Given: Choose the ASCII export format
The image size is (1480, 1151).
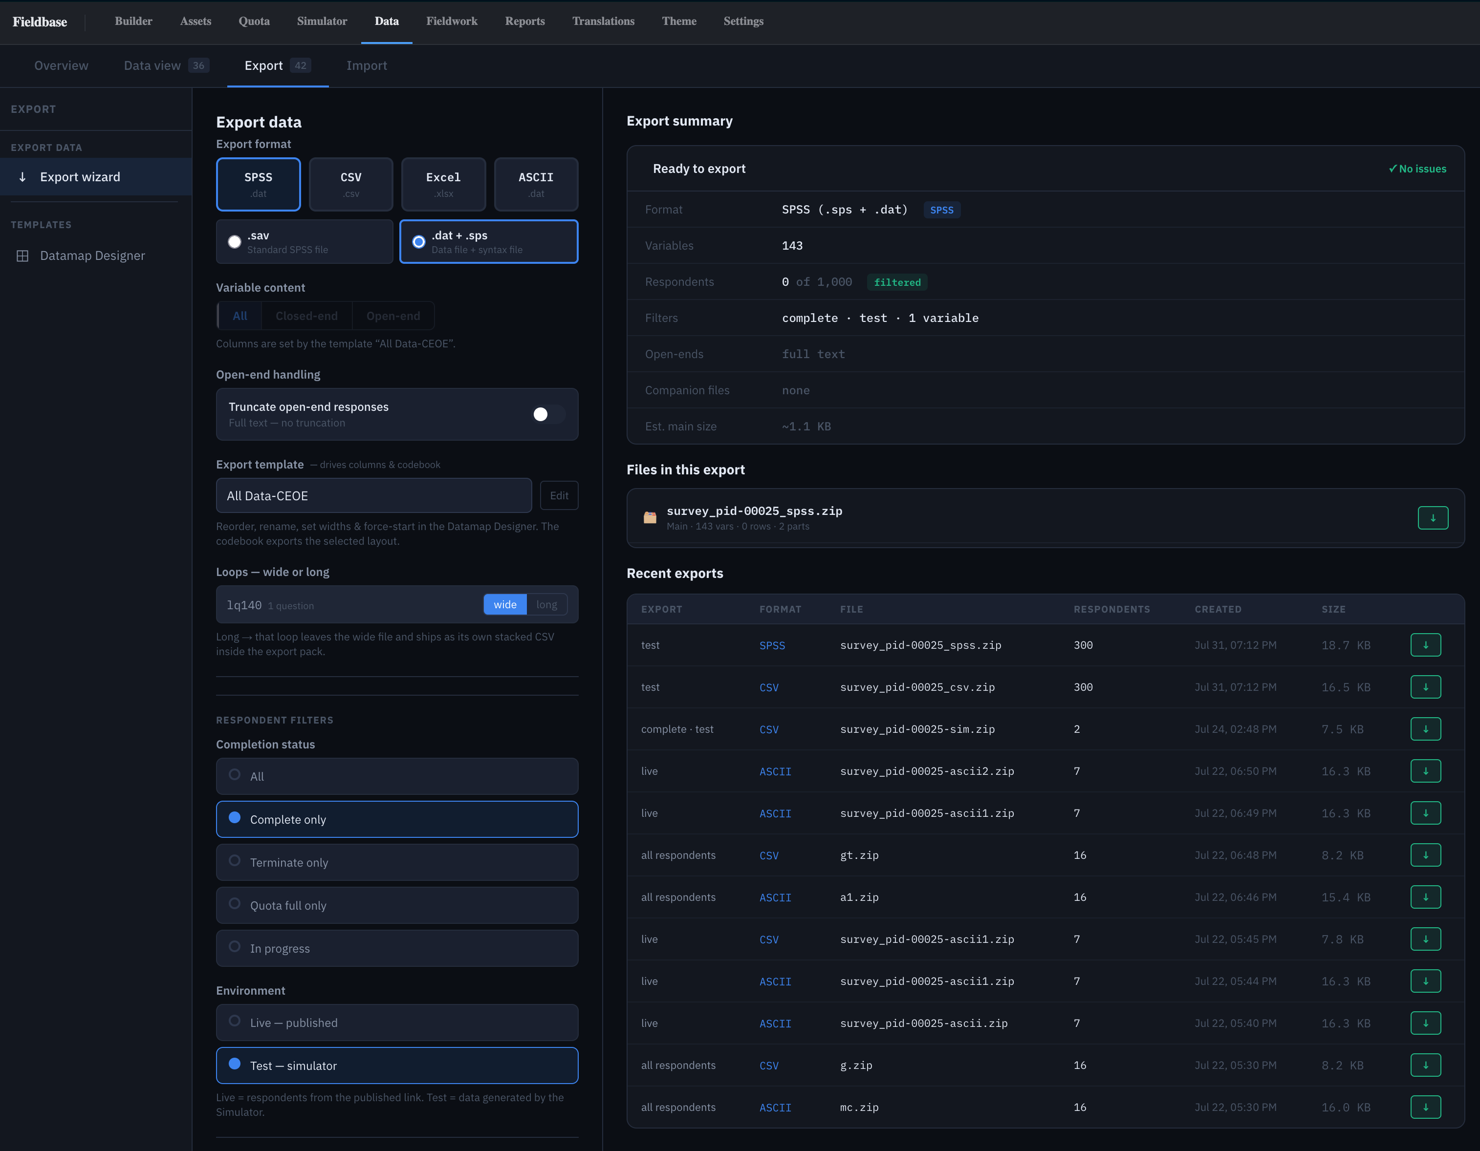Looking at the screenshot, I should click(536, 184).
